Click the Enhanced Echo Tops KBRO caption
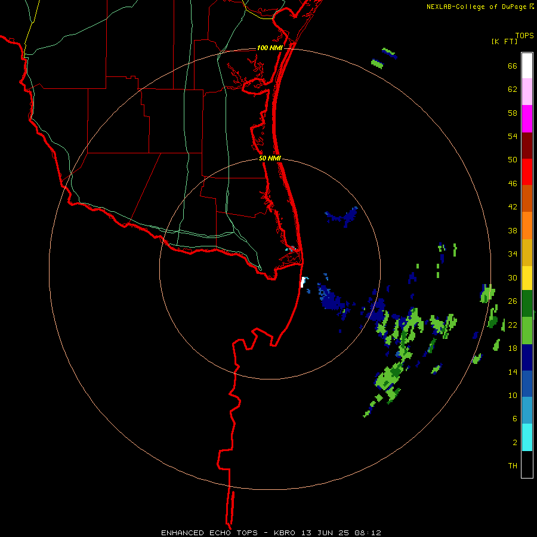The image size is (537, 537). coord(271,533)
